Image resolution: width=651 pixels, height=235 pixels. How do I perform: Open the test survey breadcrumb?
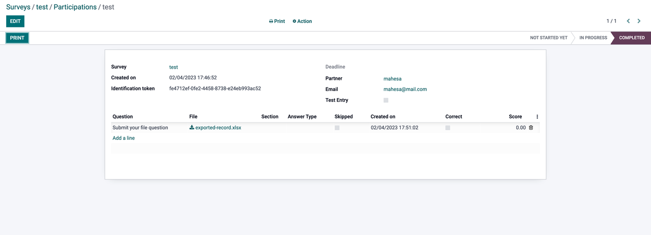point(42,7)
